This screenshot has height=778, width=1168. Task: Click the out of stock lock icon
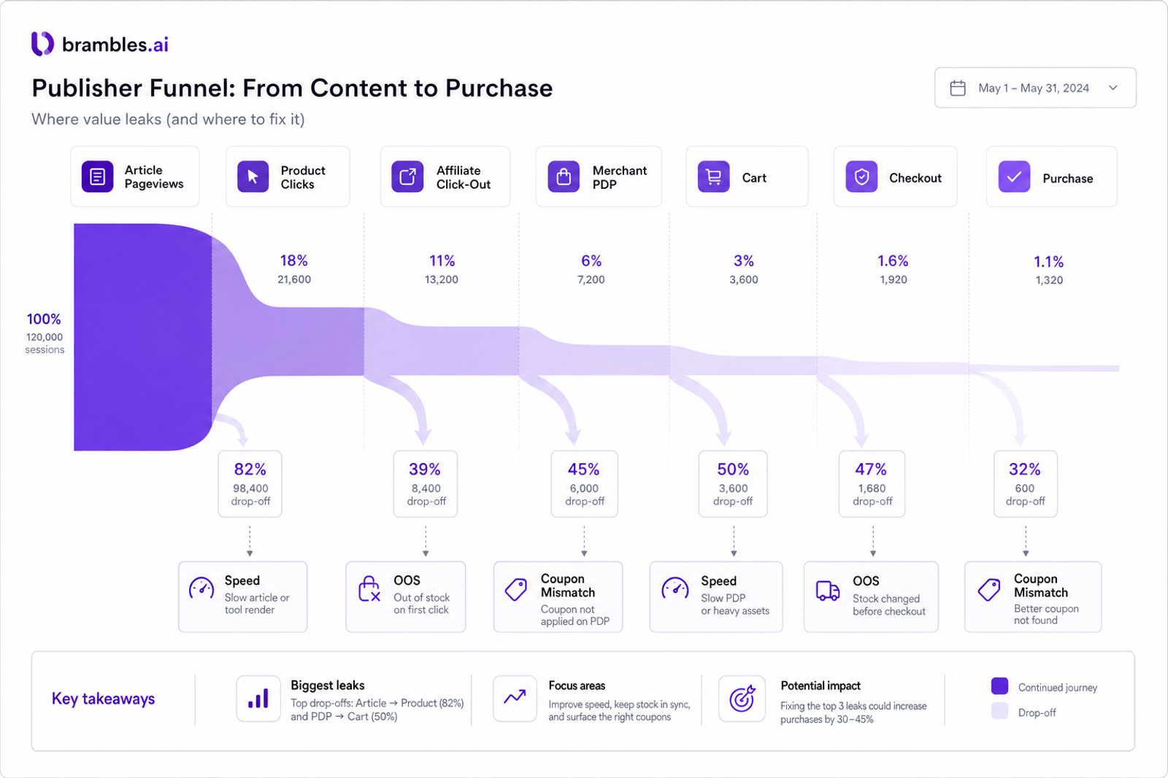(369, 589)
